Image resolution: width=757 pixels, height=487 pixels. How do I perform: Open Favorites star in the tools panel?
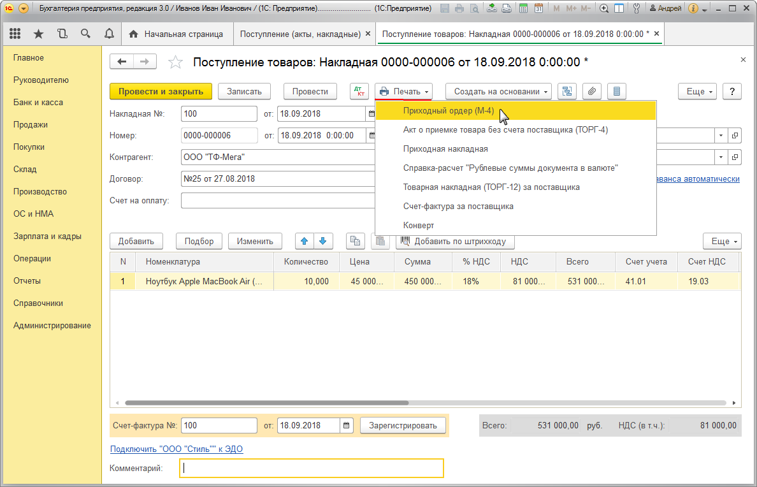point(38,34)
